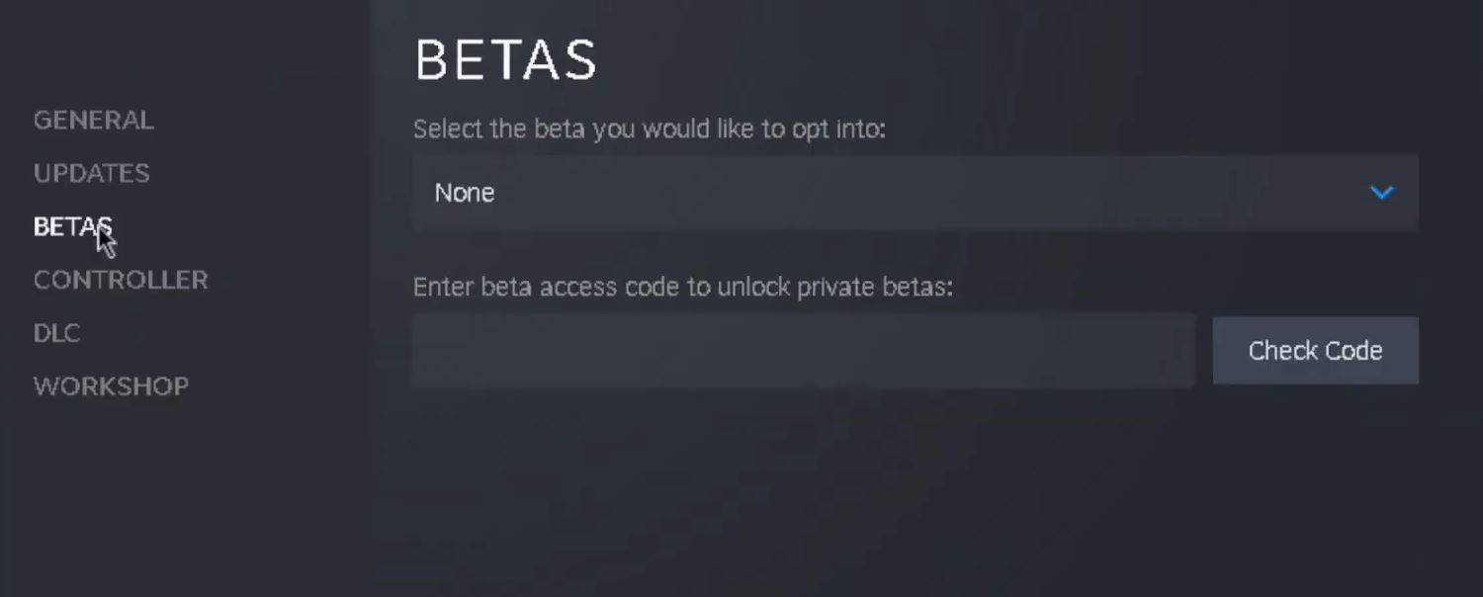Viewport: 1483px width, 597px height.
Task: Click the BETAS page heading
Action: tap(505, 61)
